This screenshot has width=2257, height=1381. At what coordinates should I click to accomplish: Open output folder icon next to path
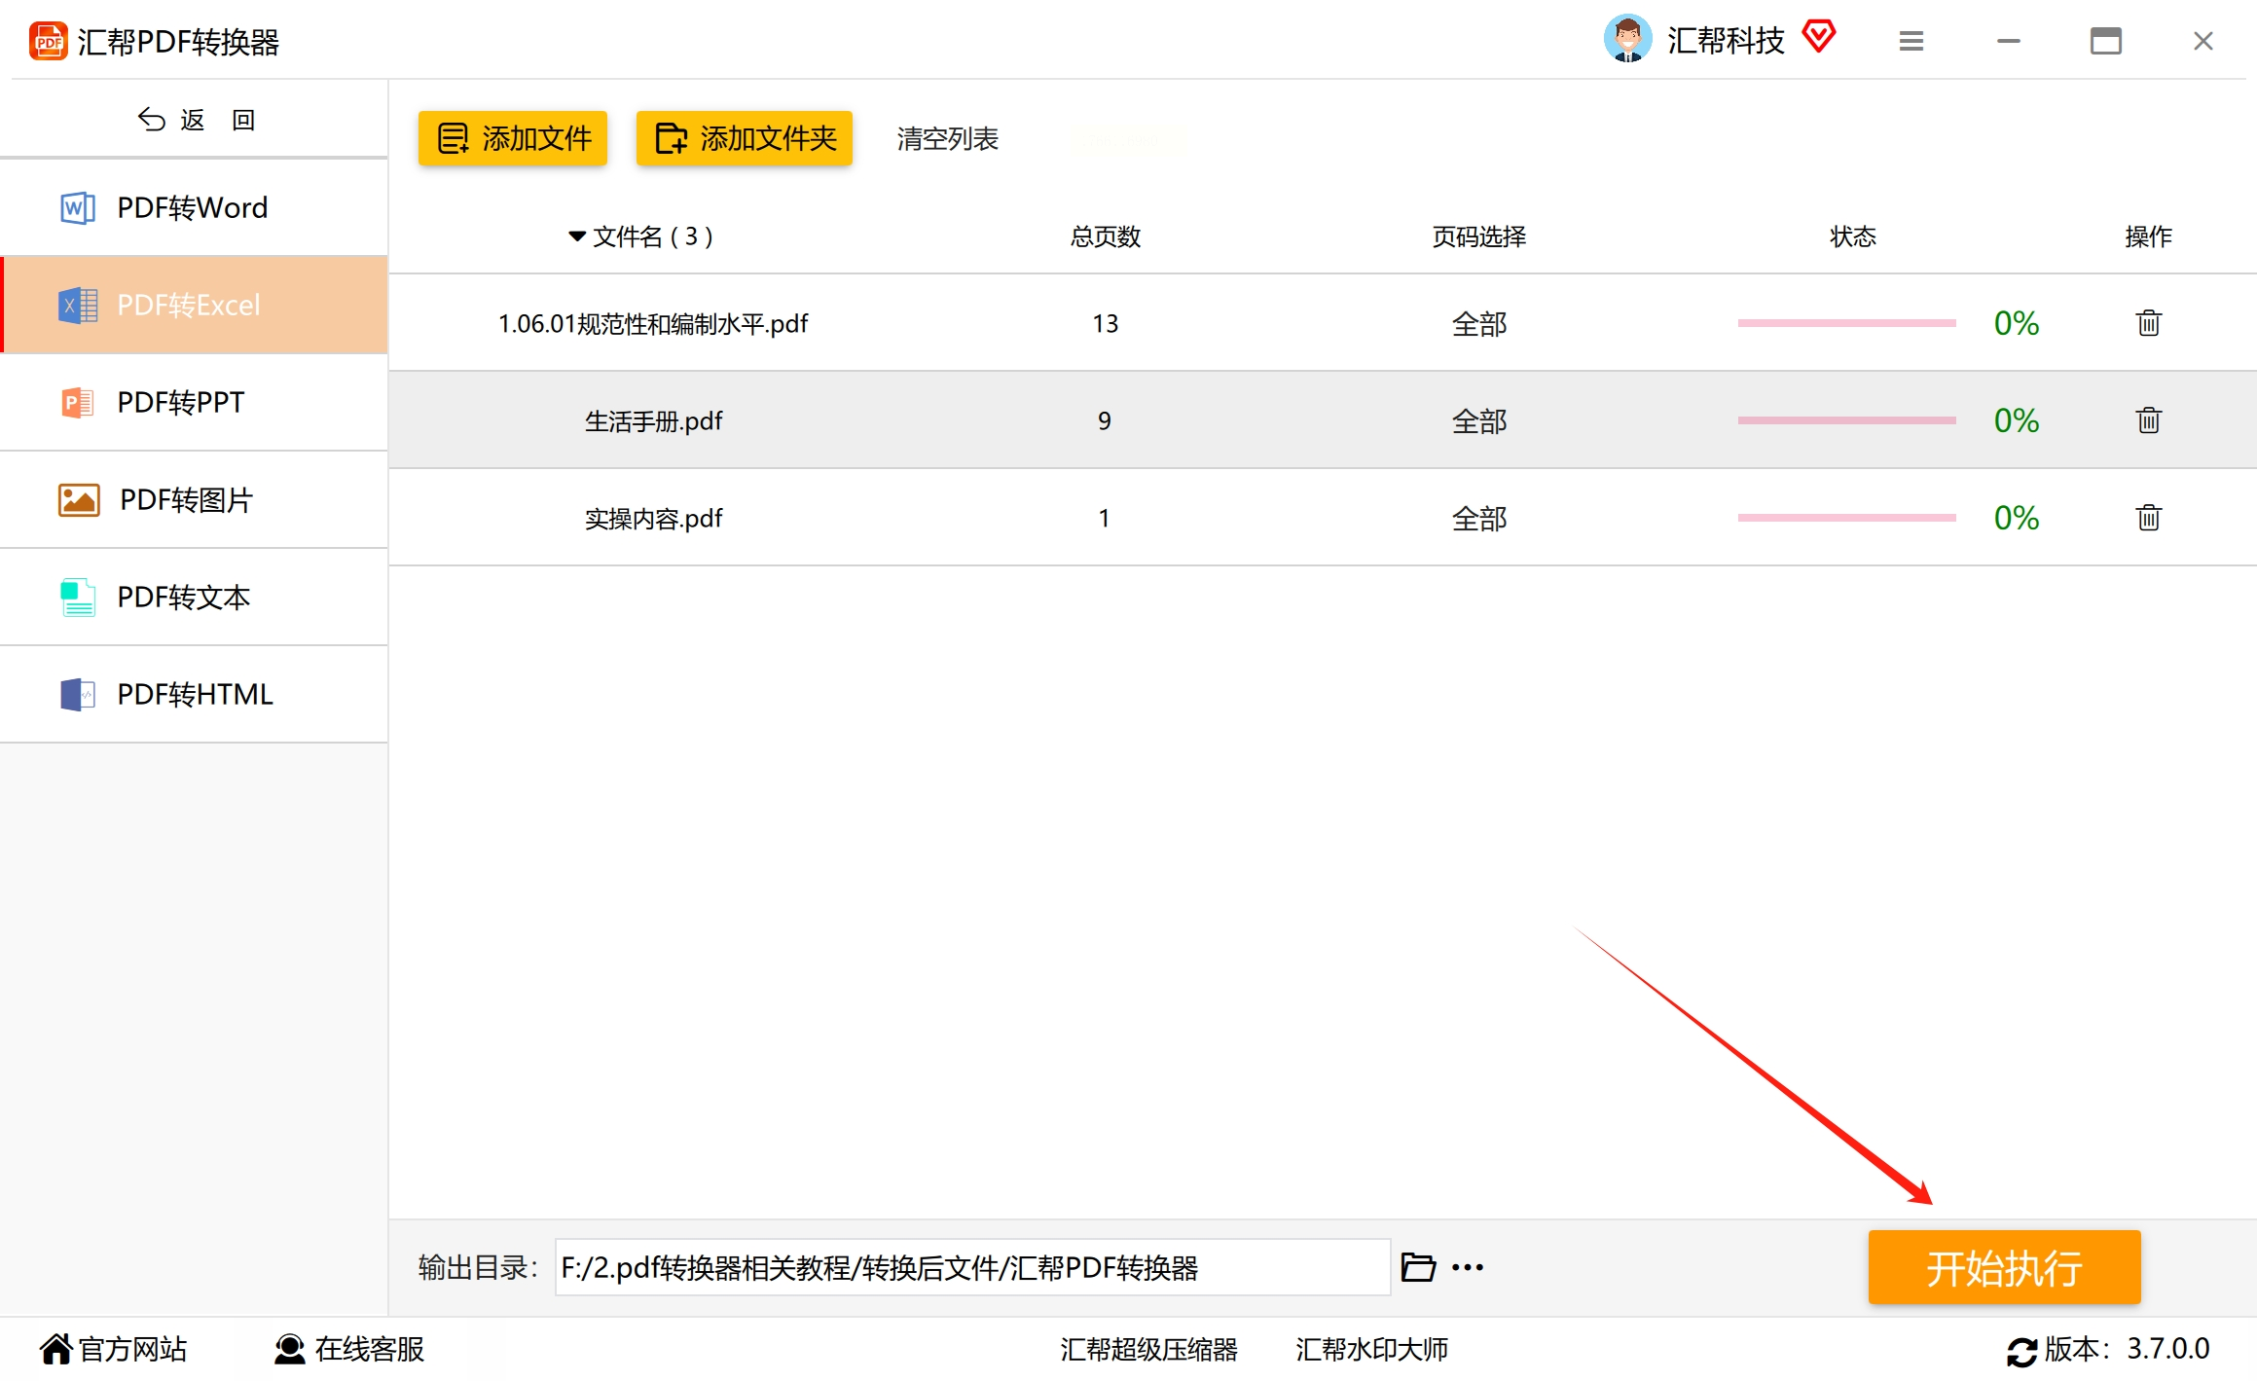click(x=1417, y=1267)
